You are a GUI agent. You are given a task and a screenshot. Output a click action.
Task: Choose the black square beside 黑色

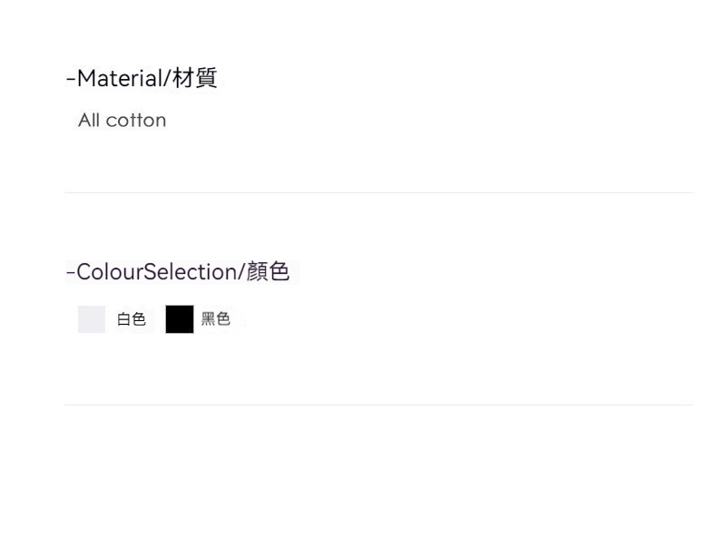(x=180, y=319)
